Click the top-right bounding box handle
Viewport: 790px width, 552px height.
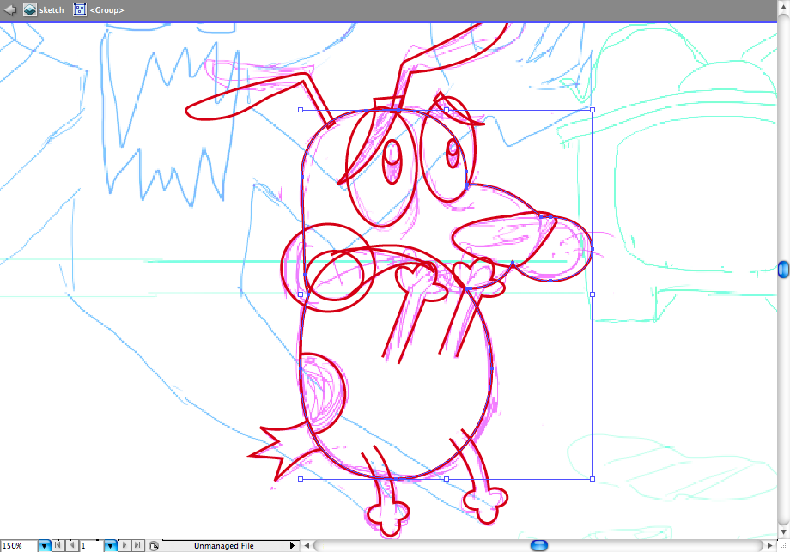pyautogui.click(x=592, y=110)
